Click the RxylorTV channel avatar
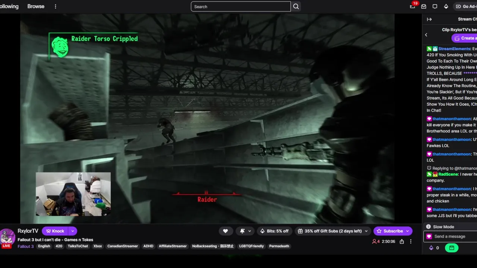This screenshot has height=268, width=477. click(x=7, y=237)
